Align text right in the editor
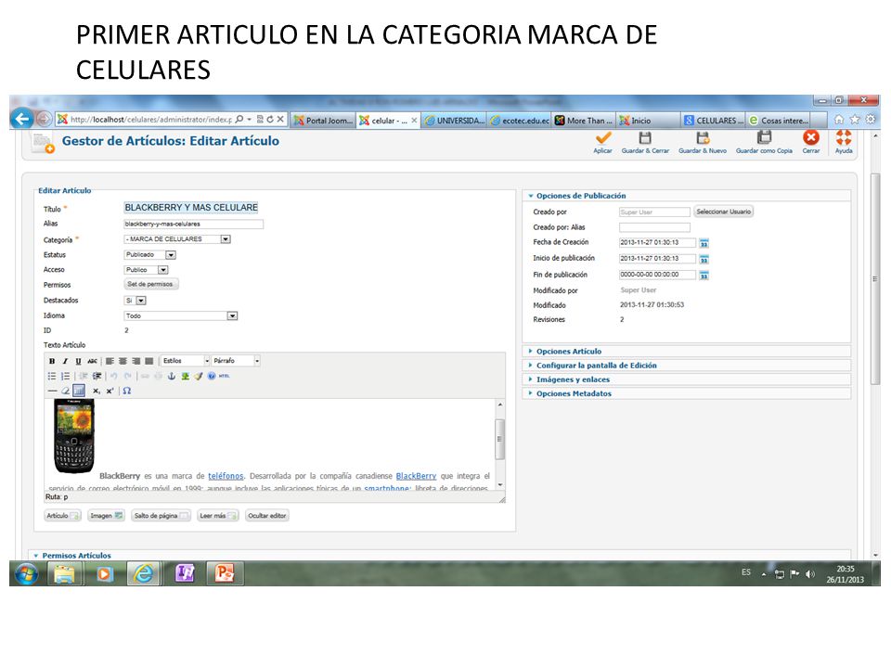891x668 pixels. pos(136,361)
